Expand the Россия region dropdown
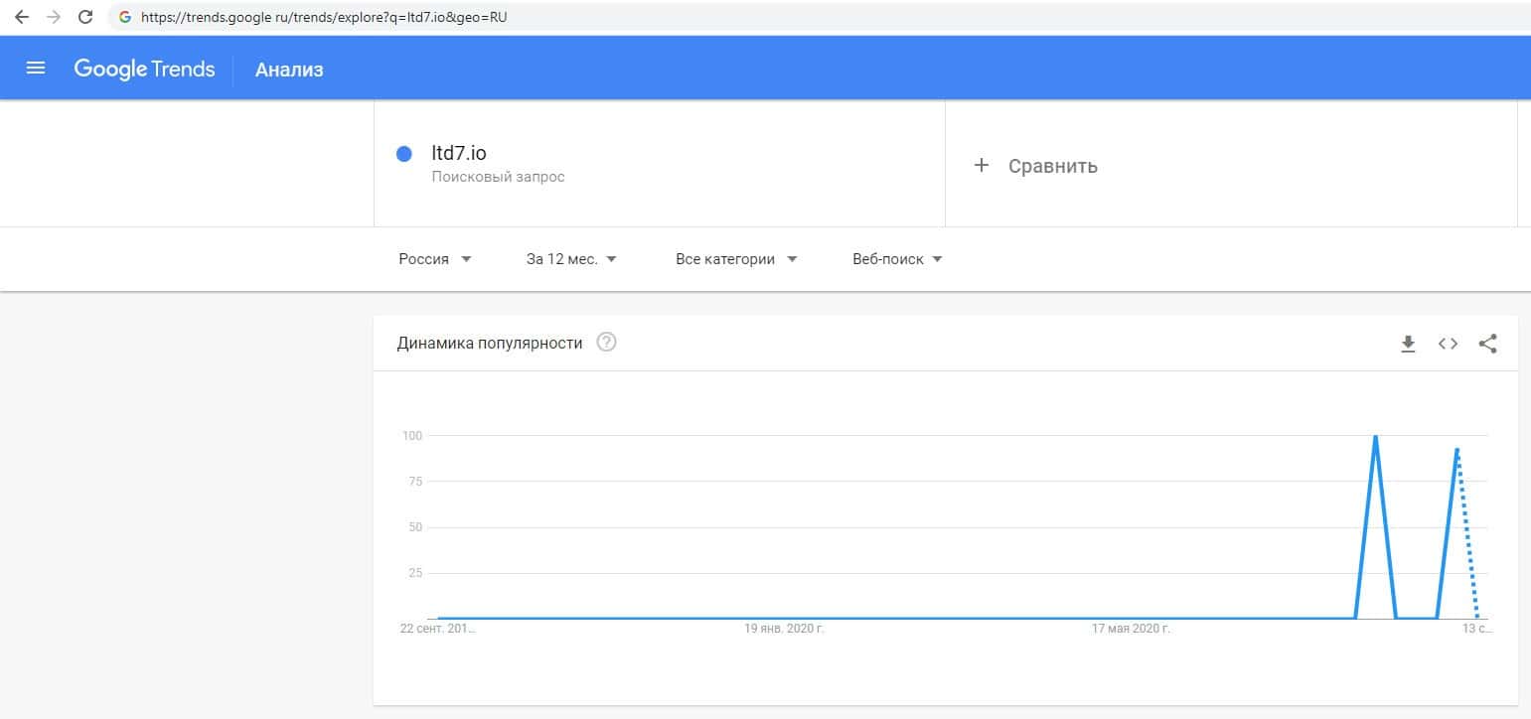 pyautogui.click(x=434, y=259)
